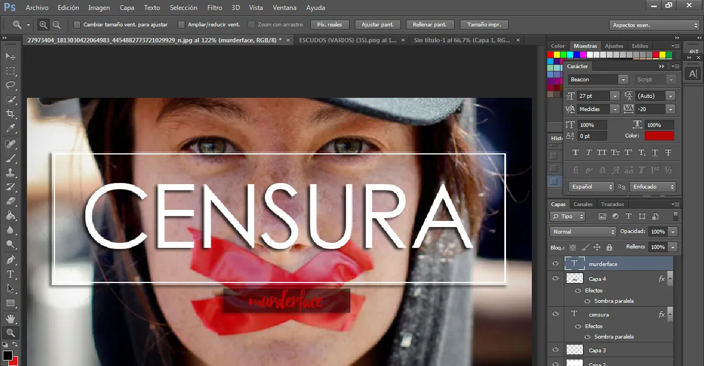Click the zoom out magnifier icon
The height and width of the screenshot is (366, 704).
57,25
